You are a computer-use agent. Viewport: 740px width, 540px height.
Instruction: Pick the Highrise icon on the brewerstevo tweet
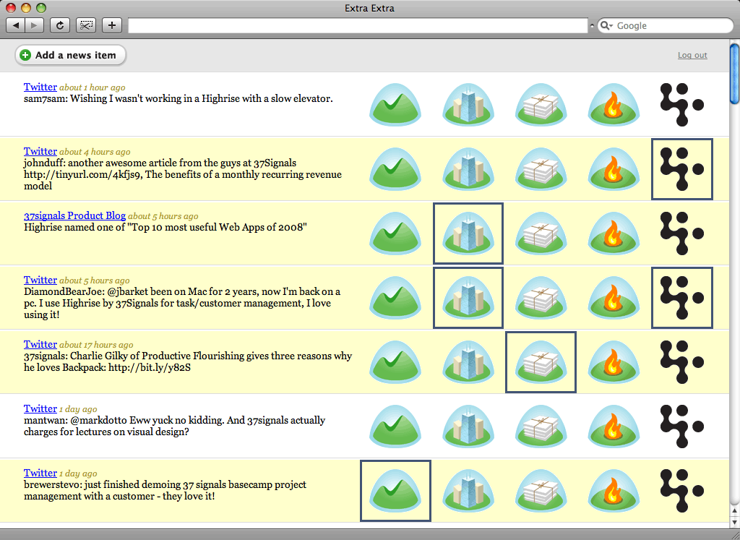point(468,491)
